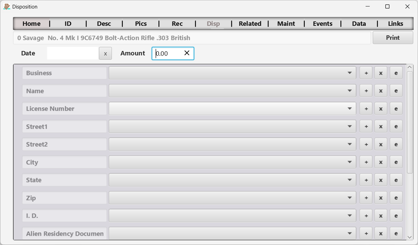Expand the Zip dropdown list
The image size is (418, 245).
[x=232, y=198]
